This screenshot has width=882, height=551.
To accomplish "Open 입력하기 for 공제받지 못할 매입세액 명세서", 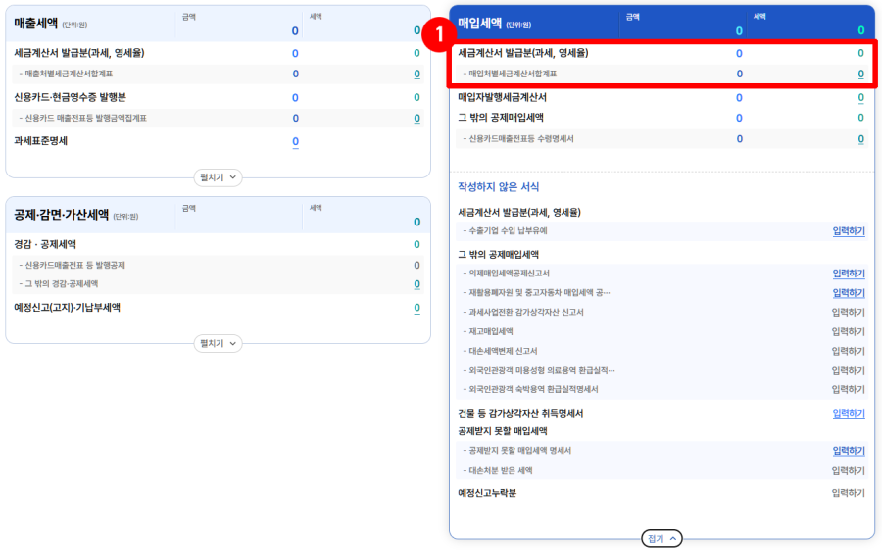I will tap(848, 451).
